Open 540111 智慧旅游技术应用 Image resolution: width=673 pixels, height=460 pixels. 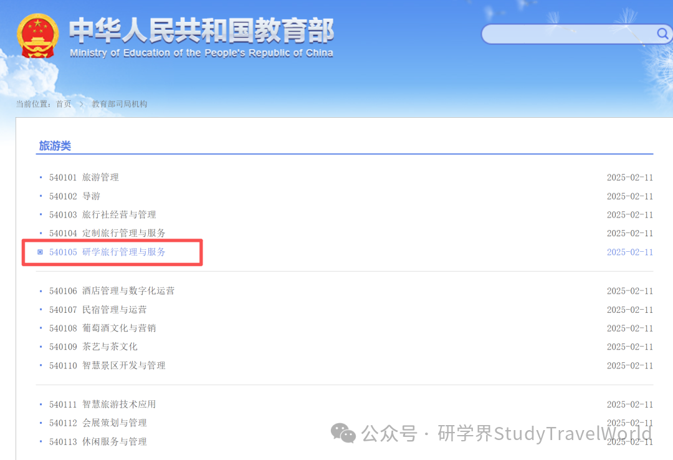pyautogui.click(x=103, y=404)
